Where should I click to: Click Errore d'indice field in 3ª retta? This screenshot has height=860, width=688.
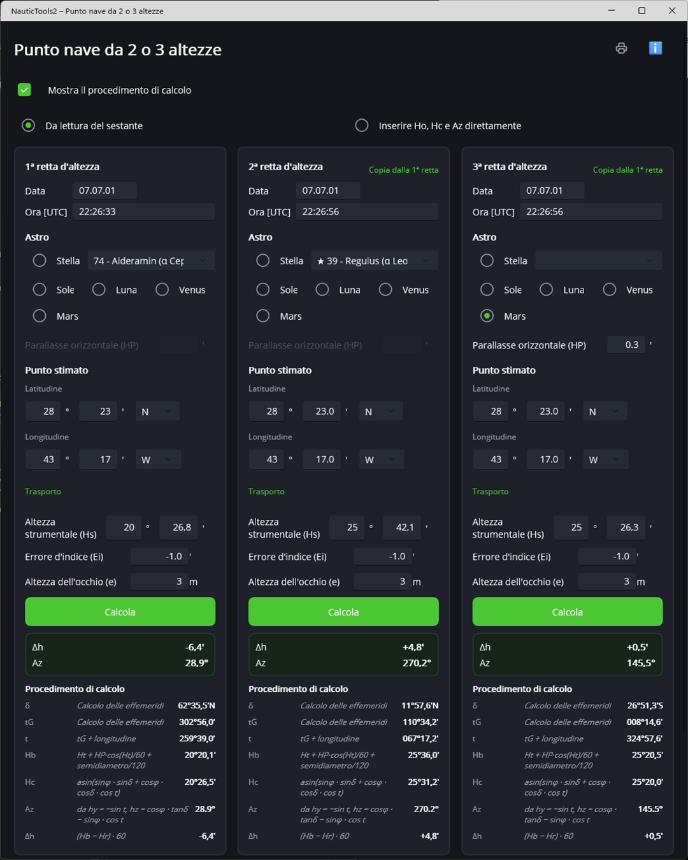tap(606, 556)
